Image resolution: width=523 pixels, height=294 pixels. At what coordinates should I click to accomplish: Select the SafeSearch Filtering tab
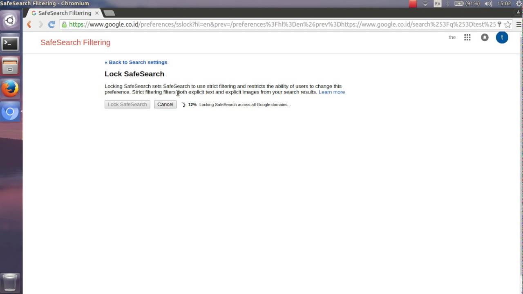click(65, 13)
